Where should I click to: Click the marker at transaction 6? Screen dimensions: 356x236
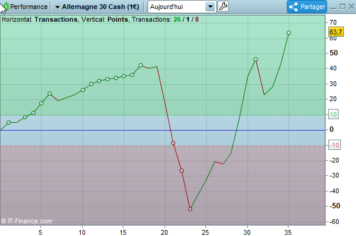pyautogui.click(x=50, y=93)
